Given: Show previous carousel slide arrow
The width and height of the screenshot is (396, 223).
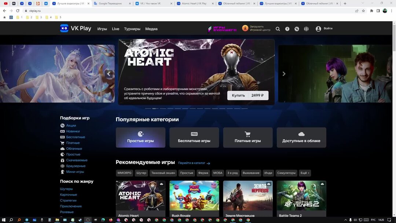Looking at the screenshot, I should [x=109, y=74].
